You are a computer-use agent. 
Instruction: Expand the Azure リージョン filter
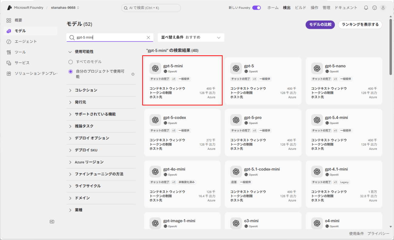coord(101,162)
